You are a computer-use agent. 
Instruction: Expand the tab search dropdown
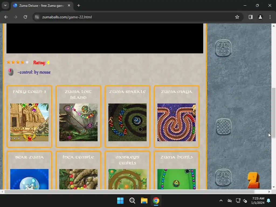(x=5, y=5)
